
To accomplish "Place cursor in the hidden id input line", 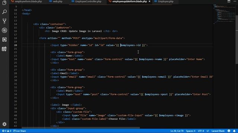I will tap(99, 45).
